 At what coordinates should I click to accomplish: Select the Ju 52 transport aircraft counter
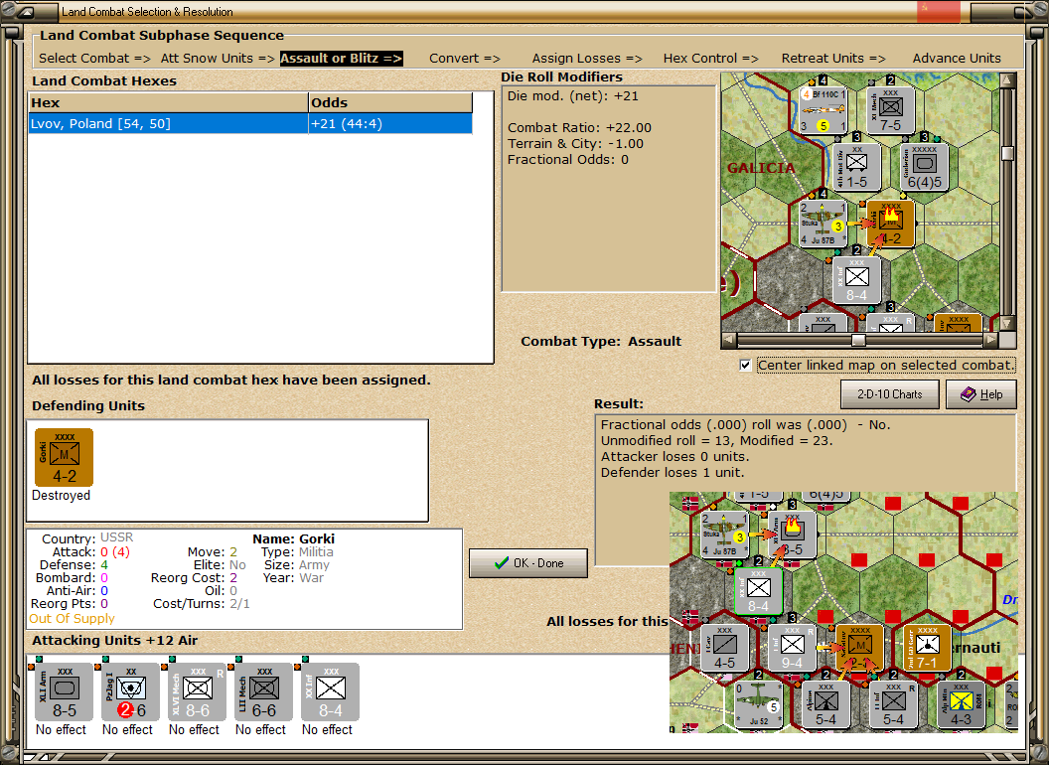pyautogui.click(x=759, y=704)
